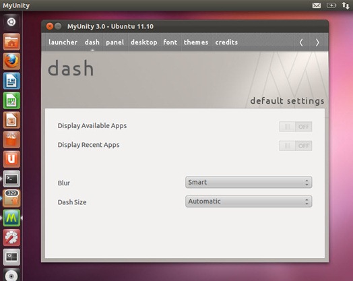This screenshot has width=353, height=281.
Task: Open LibreOffice Calc spreadsheet icon
Action: (x=11, y=100)
